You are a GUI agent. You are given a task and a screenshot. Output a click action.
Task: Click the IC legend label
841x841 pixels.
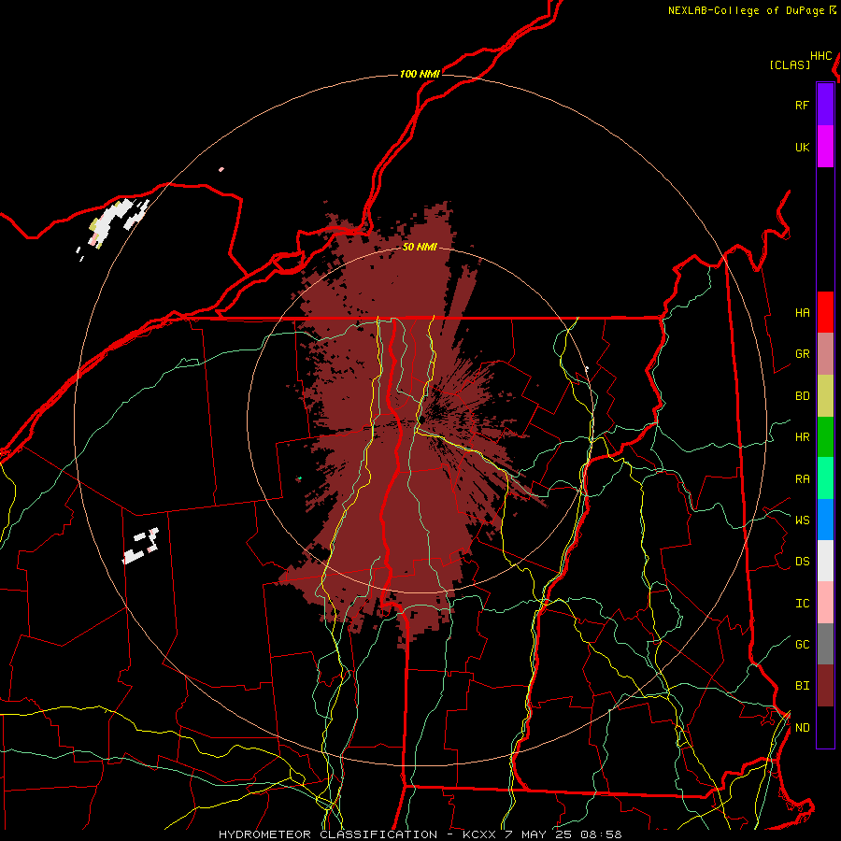pyautogui.click(x=802, y=603)
